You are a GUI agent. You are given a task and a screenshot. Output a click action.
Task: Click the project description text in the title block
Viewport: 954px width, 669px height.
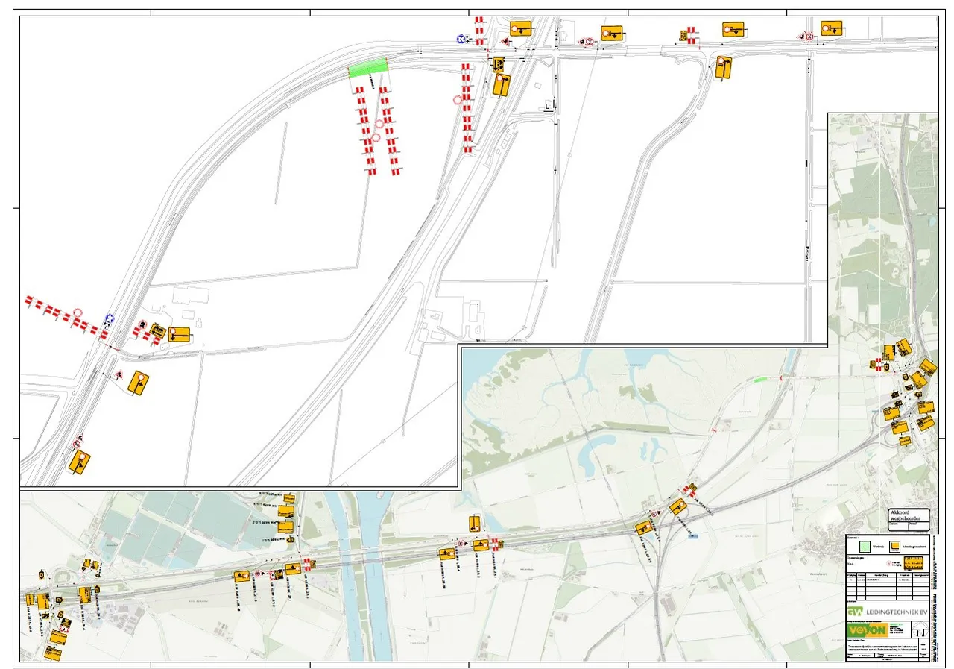pyautogui.click(x=879, y=648)
